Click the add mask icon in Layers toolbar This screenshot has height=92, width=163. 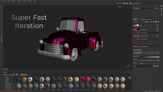click(x=146, y=22)
